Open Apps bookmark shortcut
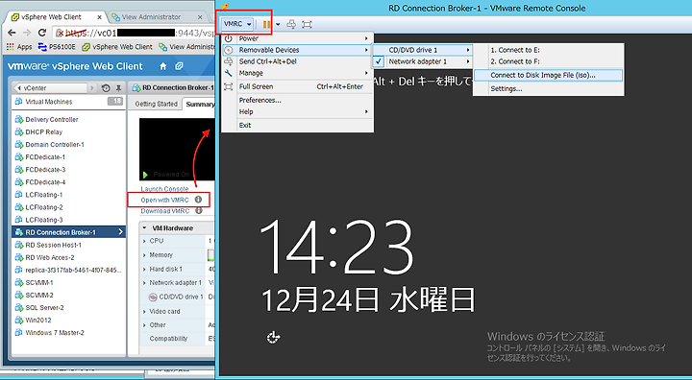 point(19,47)
